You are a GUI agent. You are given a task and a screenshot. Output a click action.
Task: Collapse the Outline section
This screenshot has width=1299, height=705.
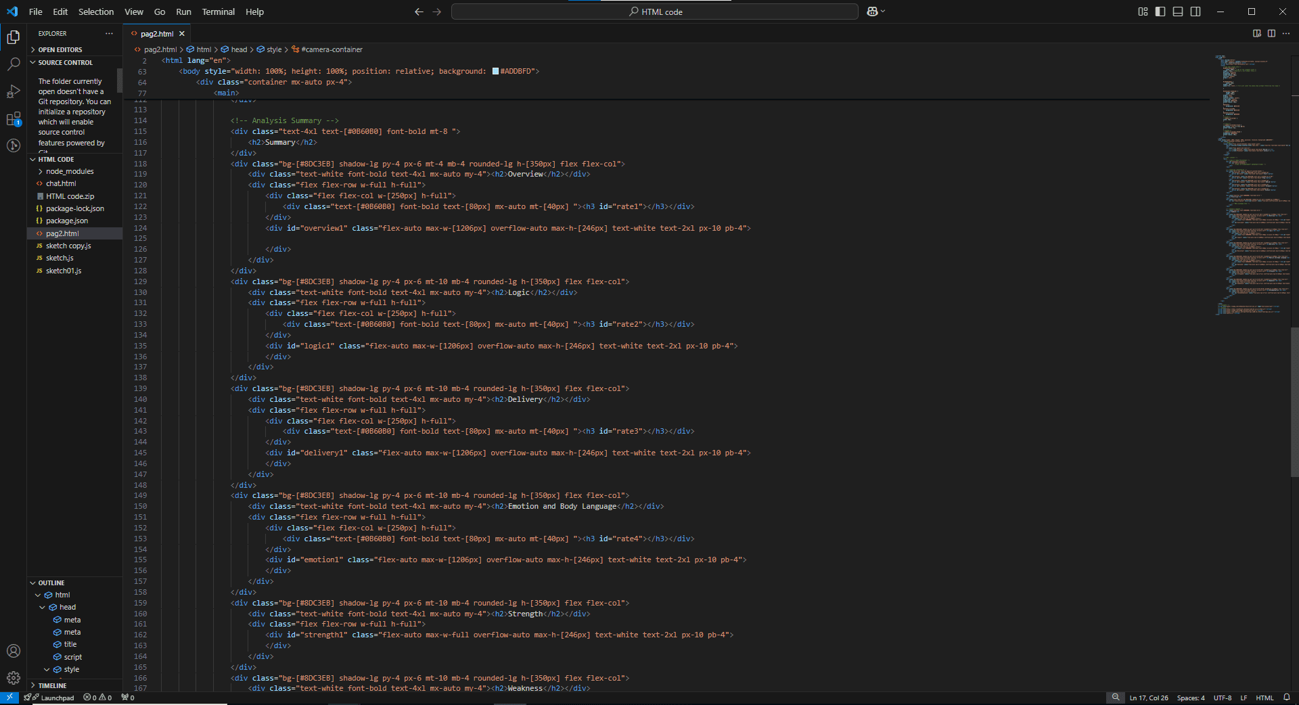click(x=74, y=583)
